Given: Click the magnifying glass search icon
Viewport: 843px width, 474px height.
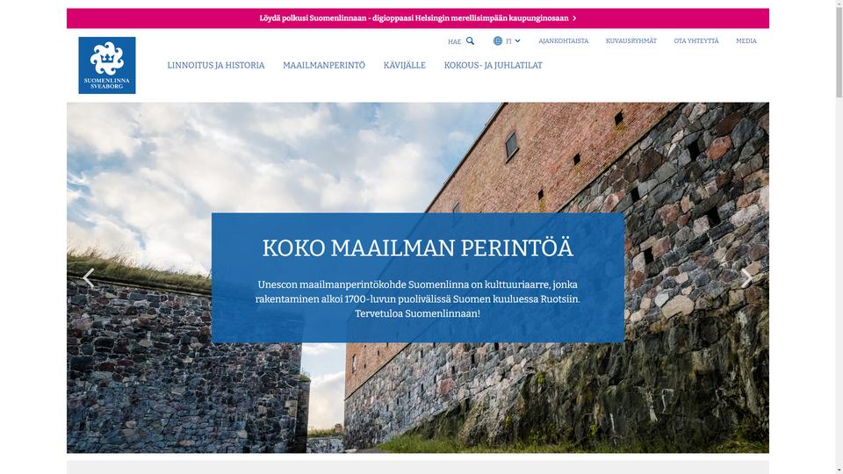Looking at the screenshot, I should point(470,41).
